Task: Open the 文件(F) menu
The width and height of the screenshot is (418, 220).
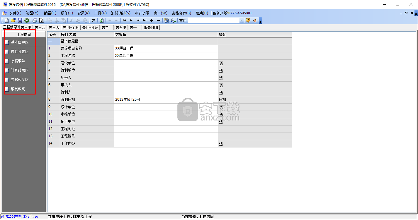Action: tap(15, 13)
